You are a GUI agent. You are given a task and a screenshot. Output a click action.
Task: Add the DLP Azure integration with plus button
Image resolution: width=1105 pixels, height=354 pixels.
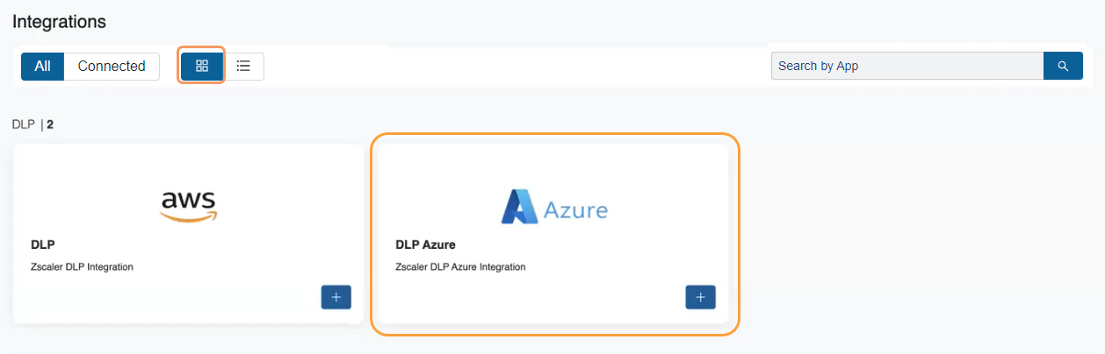click(x=700, y=297)
